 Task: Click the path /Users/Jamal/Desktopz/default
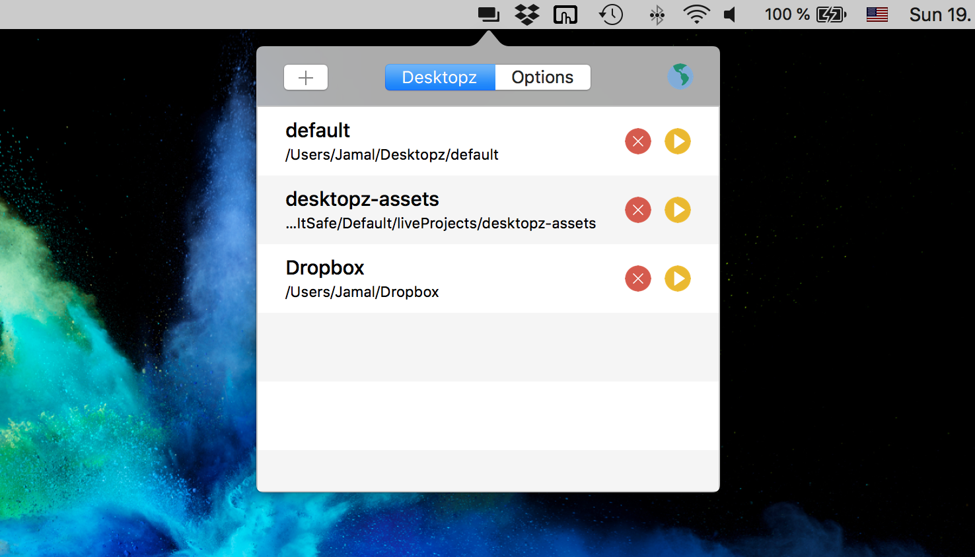coord(392,154)
